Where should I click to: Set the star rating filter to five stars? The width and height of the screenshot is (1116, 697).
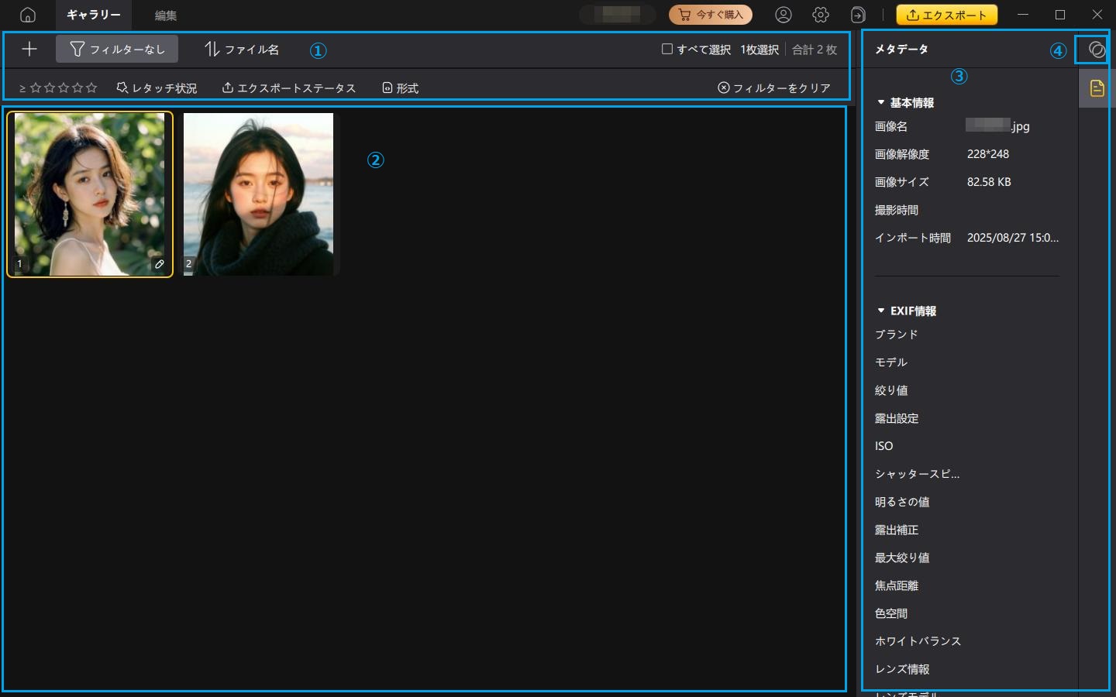click(x=91, y=88)
